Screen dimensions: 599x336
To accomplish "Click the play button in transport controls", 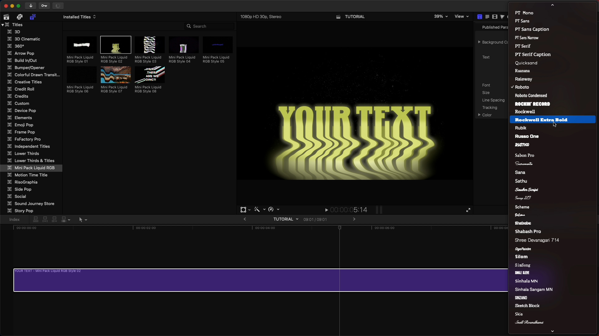I will [326, 210].
